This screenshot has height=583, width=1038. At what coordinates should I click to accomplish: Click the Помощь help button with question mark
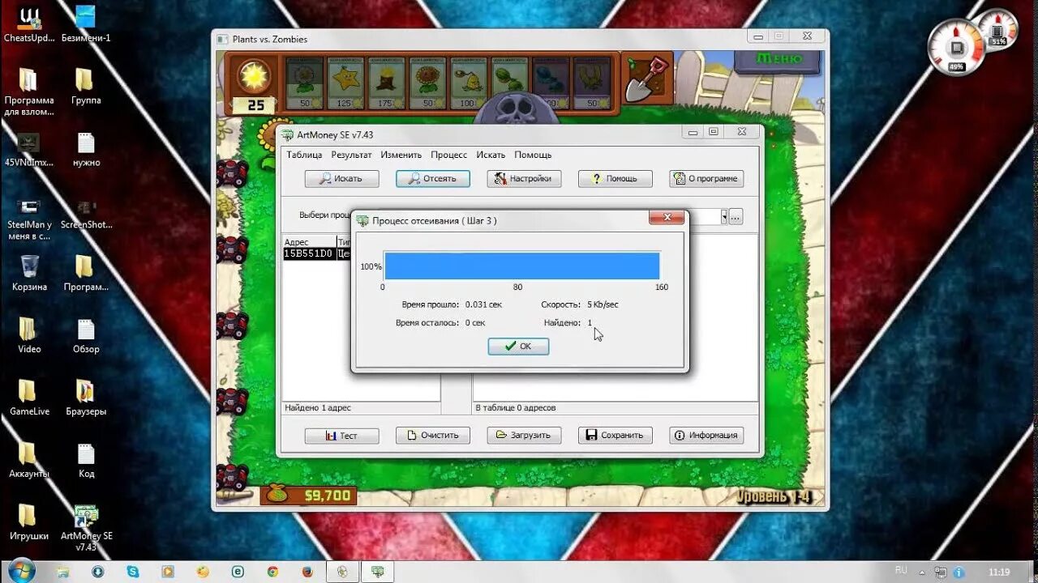[616, 178]
